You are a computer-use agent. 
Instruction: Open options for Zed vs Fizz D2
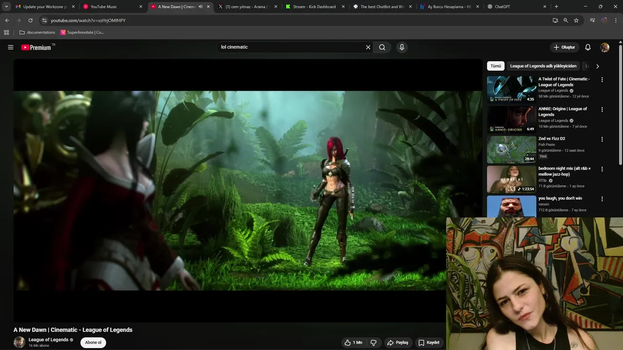coord(602,139)
